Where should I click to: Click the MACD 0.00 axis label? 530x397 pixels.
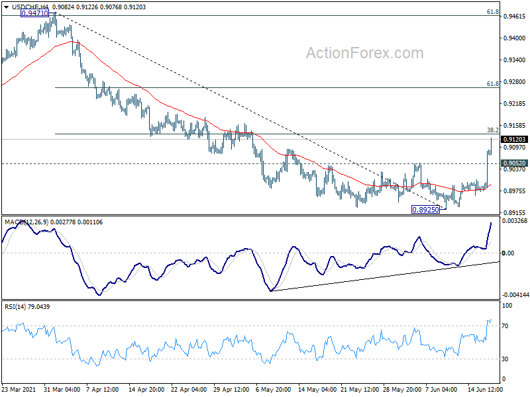coord(508,253)
